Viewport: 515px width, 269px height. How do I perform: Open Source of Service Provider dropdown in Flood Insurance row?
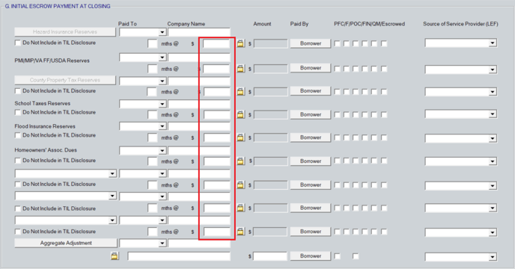[x=492, y=138]
